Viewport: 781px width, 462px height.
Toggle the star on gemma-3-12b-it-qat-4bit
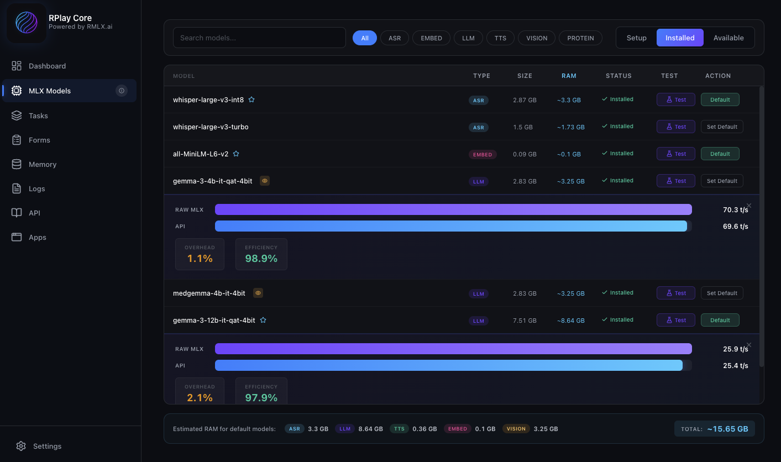[x=263, y=319]
